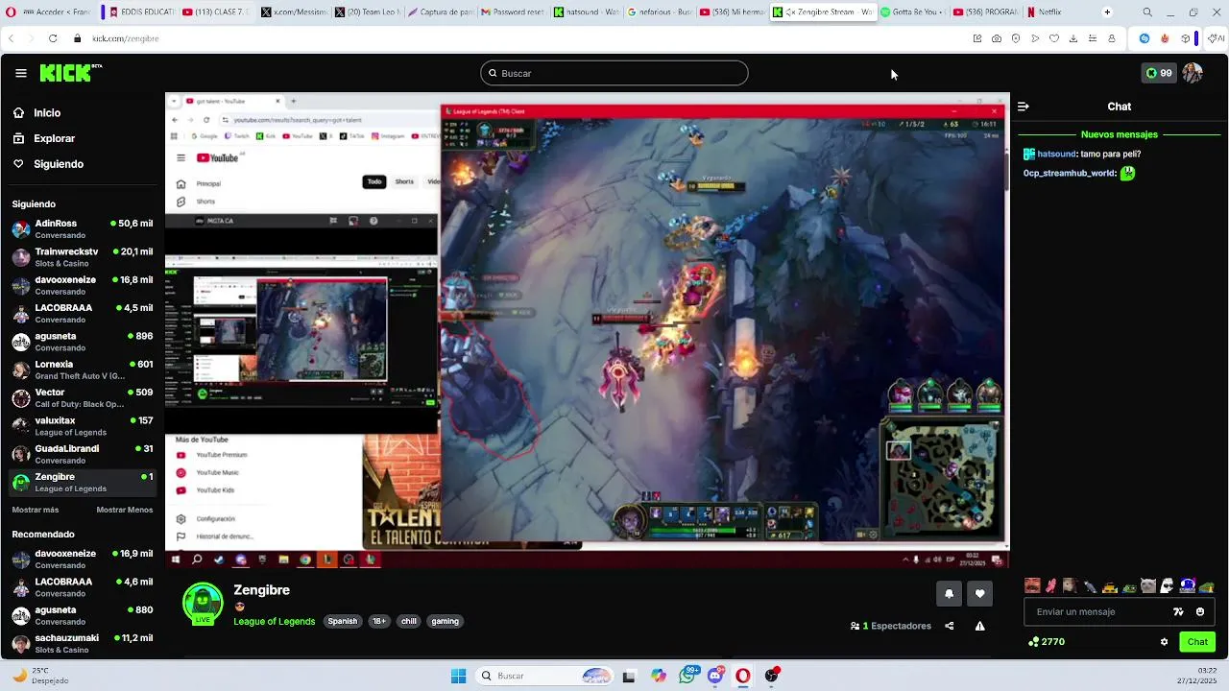Image resolution: width=1229 pixels, height=691 pixels.
Task: Click the Buscar search field on Kick
Action: [614, 73]
